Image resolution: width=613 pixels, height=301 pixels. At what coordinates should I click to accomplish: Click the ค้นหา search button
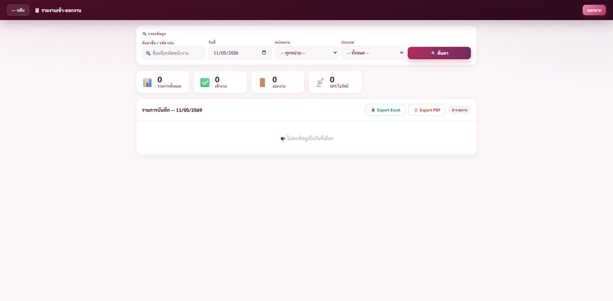[439, 53]
